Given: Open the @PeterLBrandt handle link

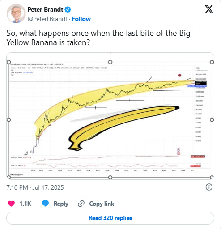Looking at the screenshot, I should [x=47, y=19].
